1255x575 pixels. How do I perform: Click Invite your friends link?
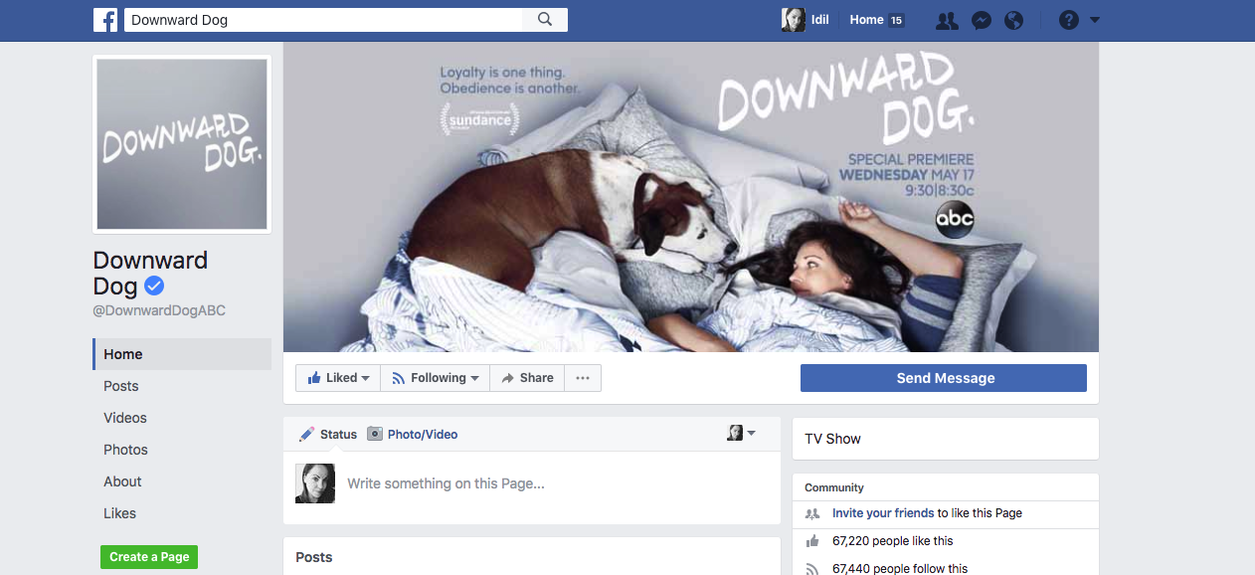883,513
